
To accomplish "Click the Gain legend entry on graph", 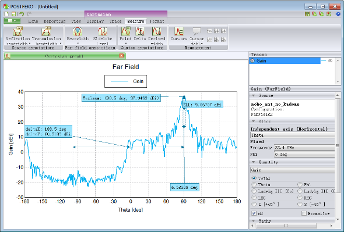I will (x=125, y=81).
